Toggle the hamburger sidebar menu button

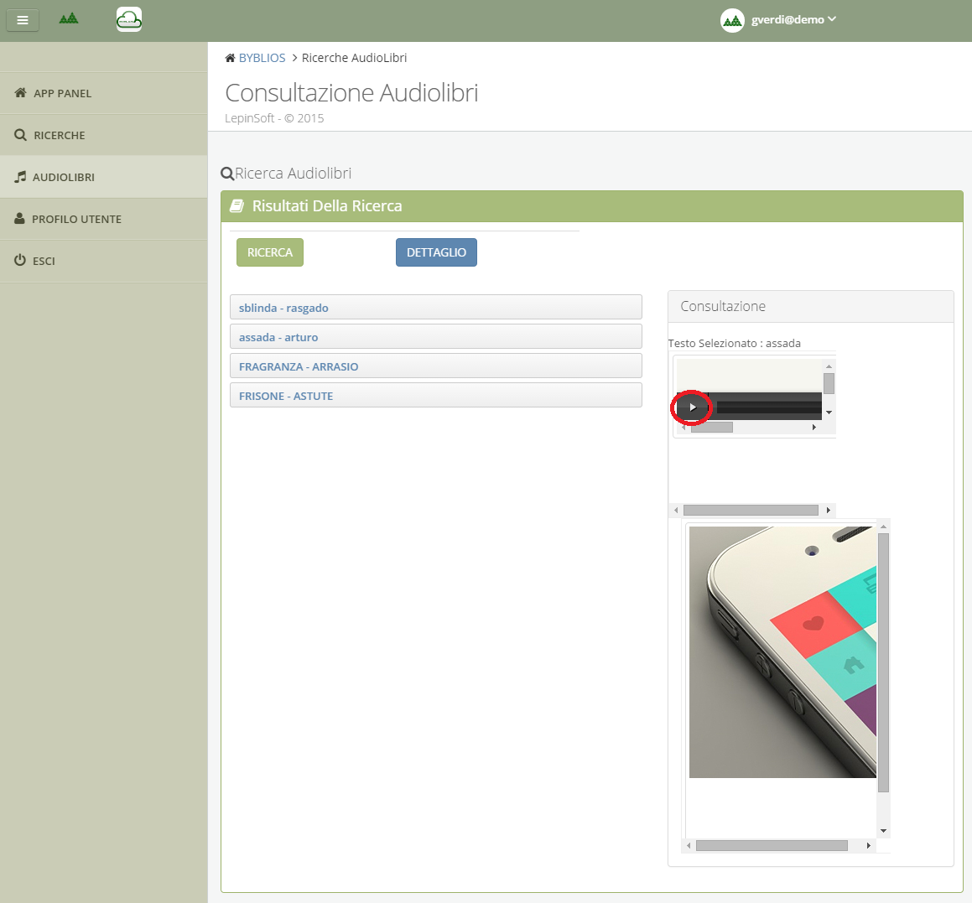pyautogui.click(x=23, y=20)
